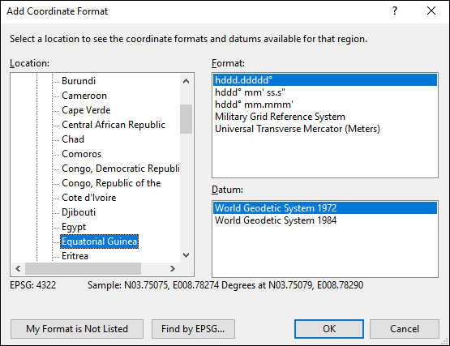Select Equatorial Guinea location
Screen dimensions: 450x346
coord(99,241)
